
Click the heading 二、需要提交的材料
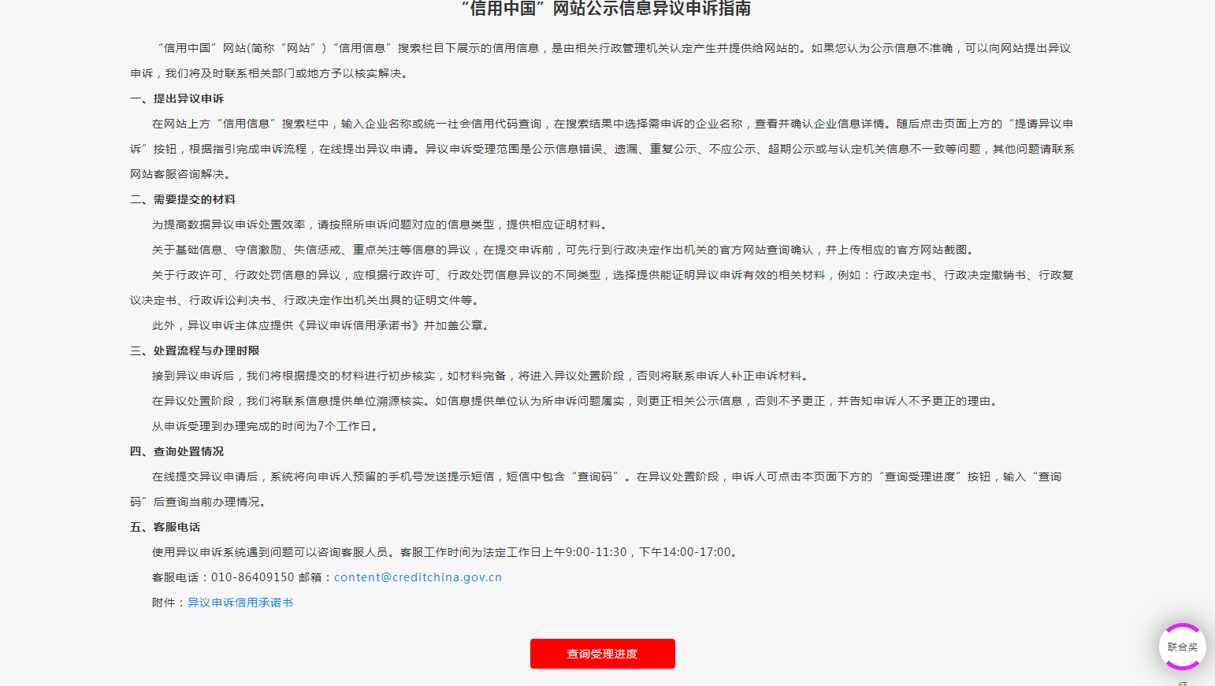(183, 199)
